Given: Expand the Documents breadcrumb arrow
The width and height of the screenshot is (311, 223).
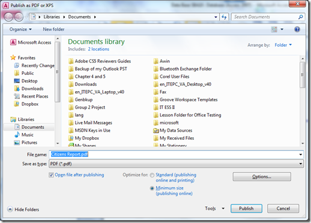Looking at the screenshot, I should pos(95,17).
